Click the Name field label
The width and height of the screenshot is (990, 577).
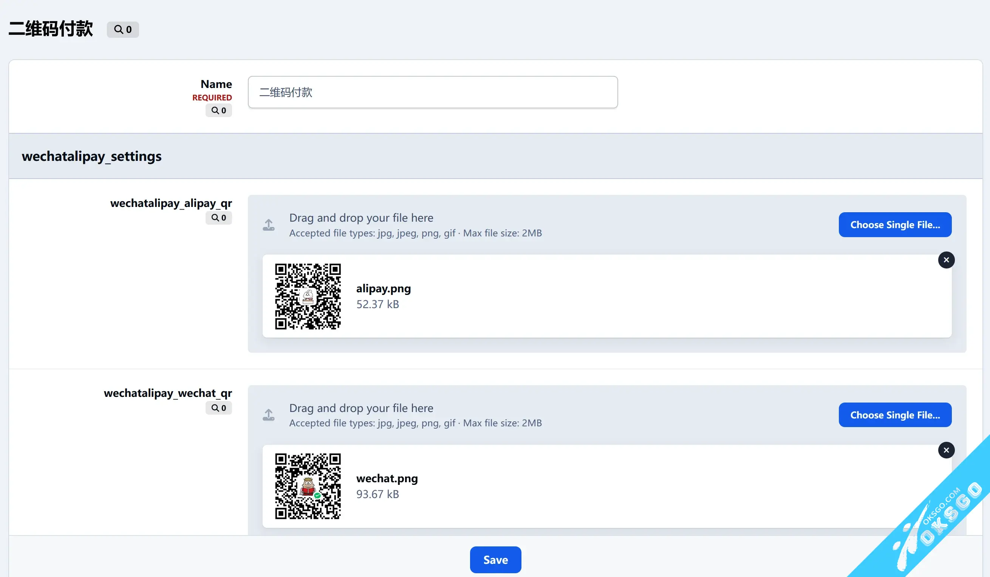pyautogui.click(x=216, y=84)
